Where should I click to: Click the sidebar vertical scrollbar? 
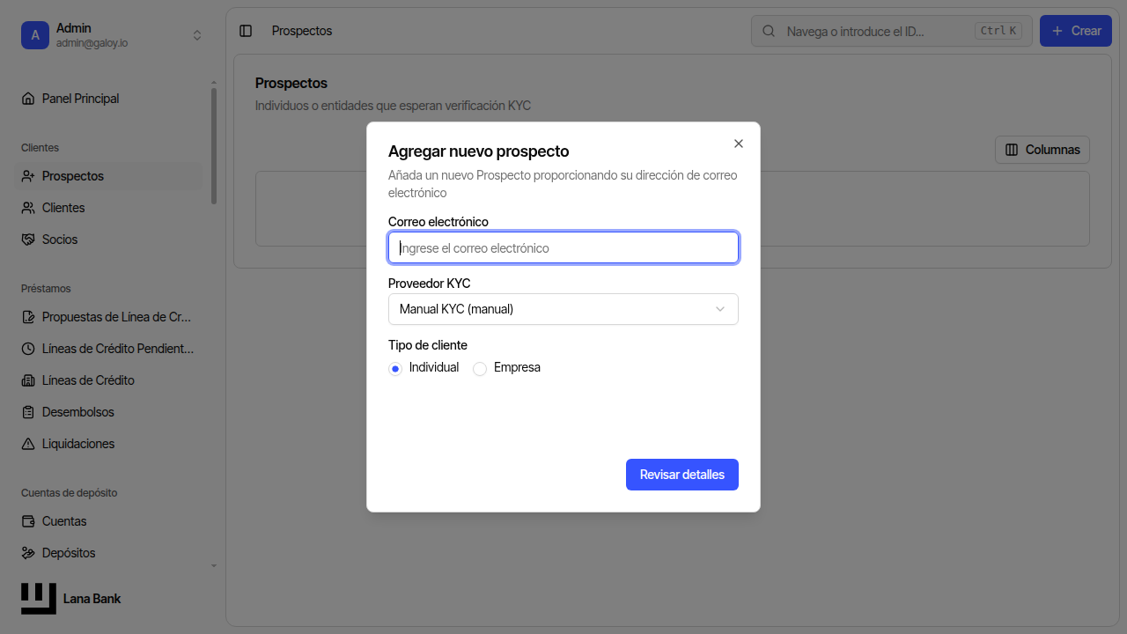click(214, 146)
